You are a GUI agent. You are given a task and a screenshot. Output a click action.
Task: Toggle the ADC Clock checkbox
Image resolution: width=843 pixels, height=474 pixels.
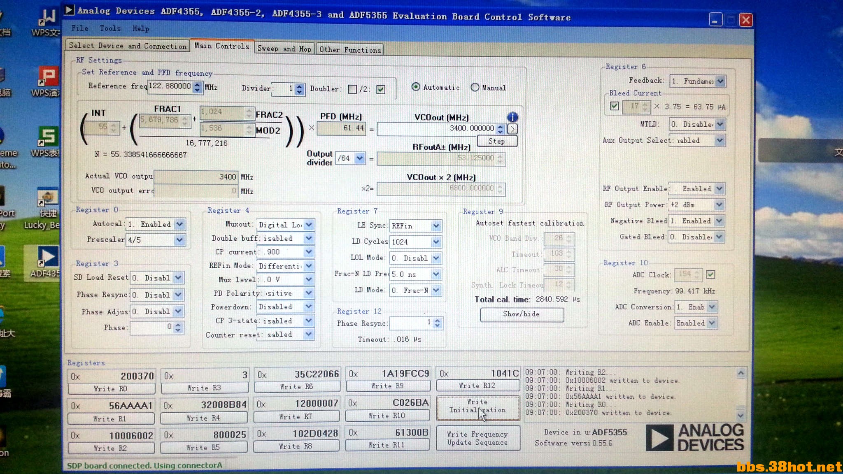[710, 274]
